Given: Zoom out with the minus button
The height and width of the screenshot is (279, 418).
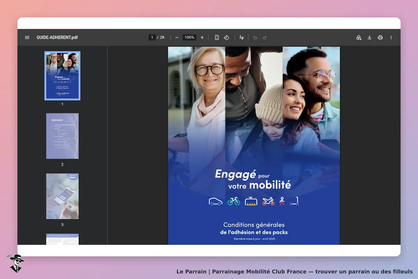Looking at the screenshot, I should [x=177, y=37].
